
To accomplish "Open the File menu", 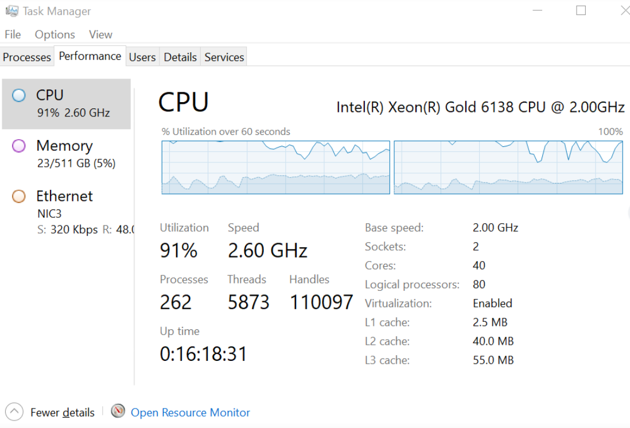I will click(13, 34).
